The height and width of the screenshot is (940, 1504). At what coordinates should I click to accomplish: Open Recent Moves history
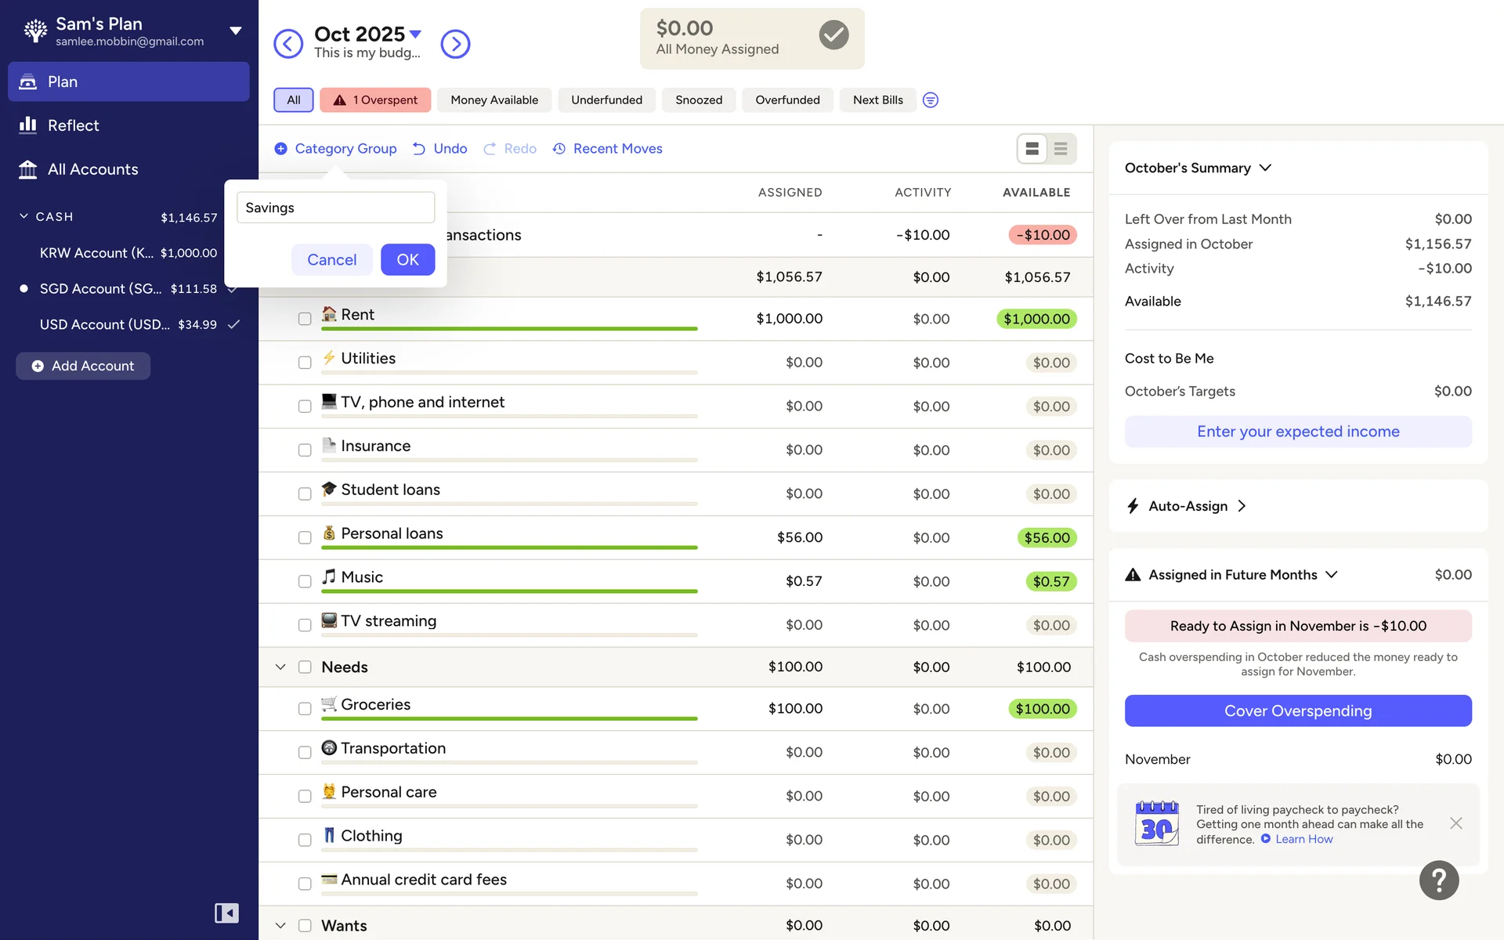tap(608, 149)
